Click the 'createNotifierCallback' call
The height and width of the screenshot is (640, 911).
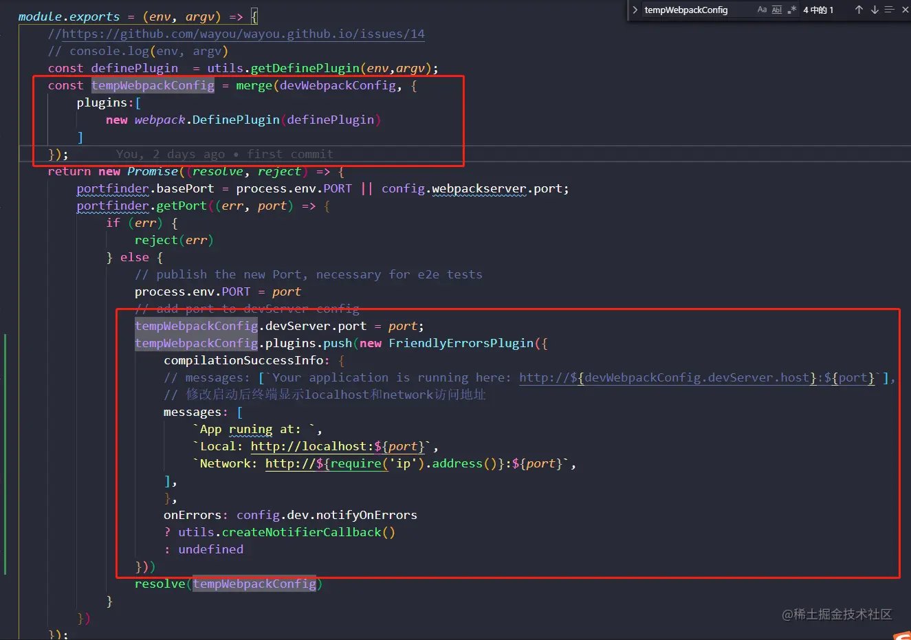(301, 532)
